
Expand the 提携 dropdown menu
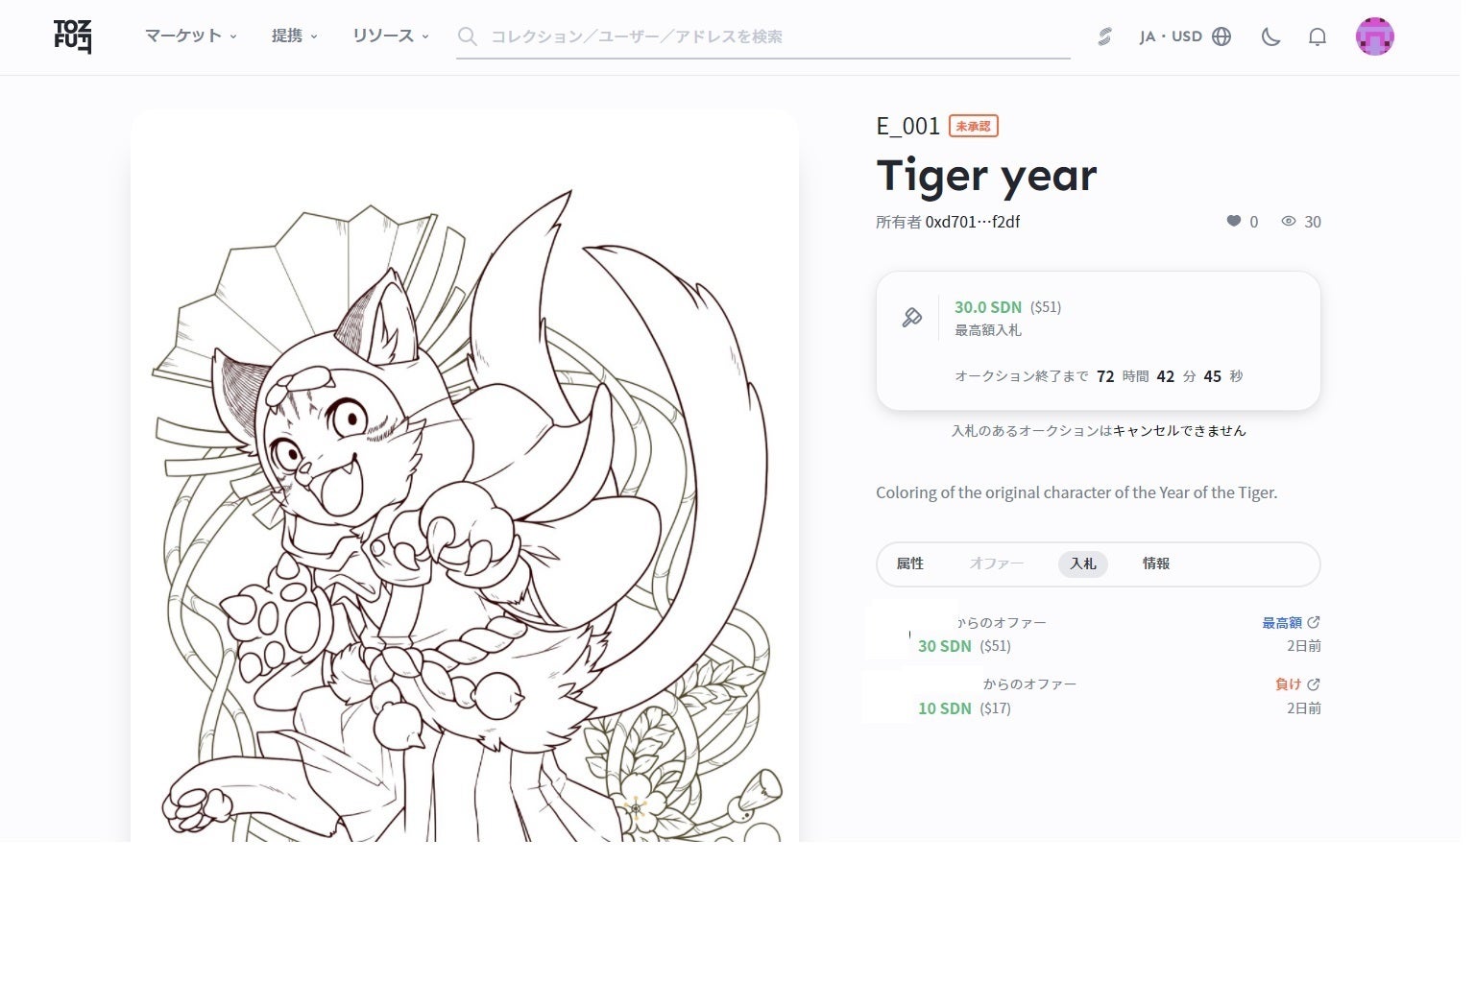294,36
